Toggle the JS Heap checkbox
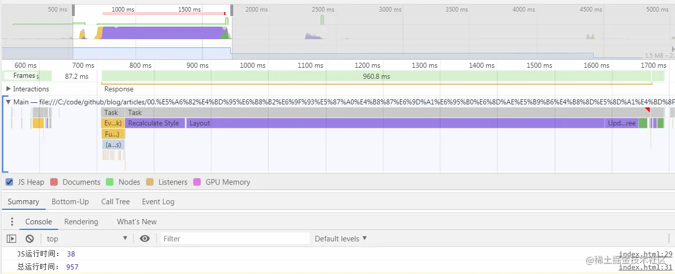675x274 pixels. pyautogui.click(x=9, y=182)
